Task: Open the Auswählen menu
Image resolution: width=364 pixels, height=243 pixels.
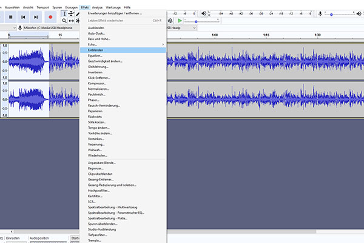Action: click(x=12, y=7)
